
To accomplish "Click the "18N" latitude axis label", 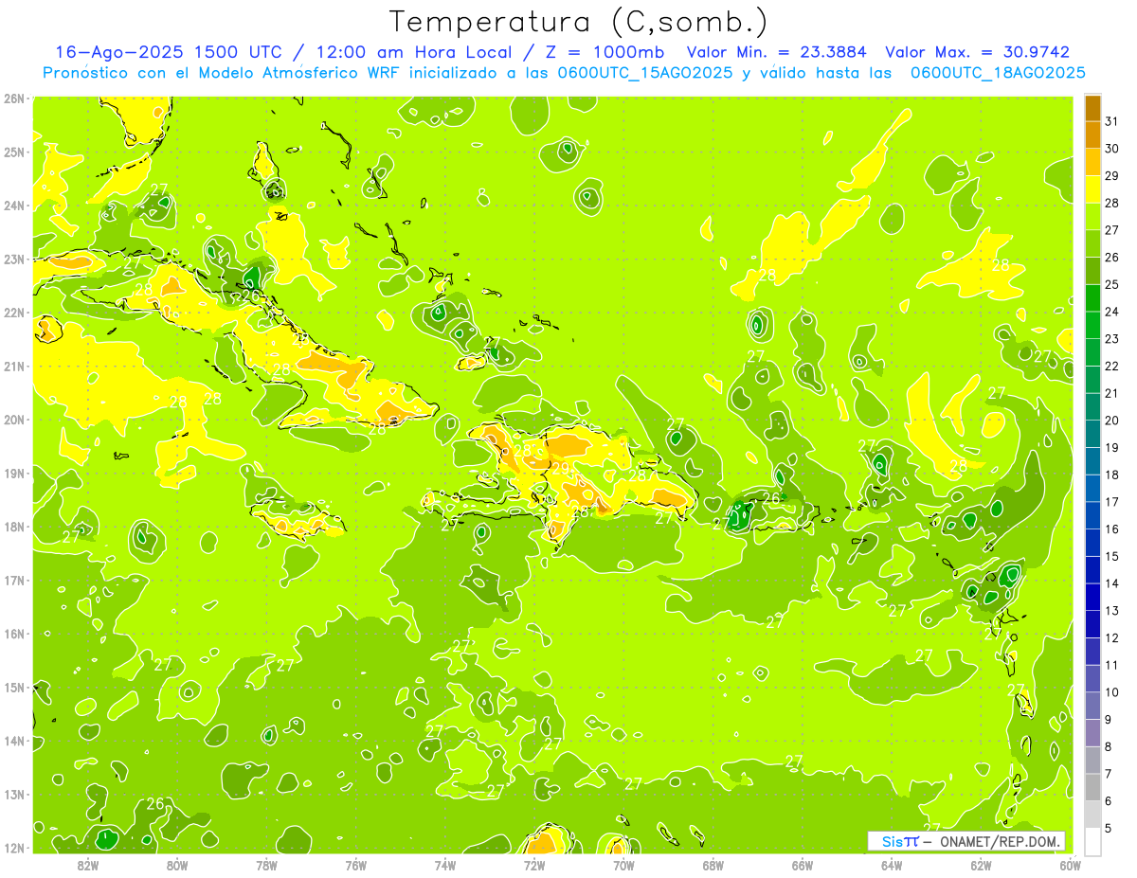I will pos(13,527).
